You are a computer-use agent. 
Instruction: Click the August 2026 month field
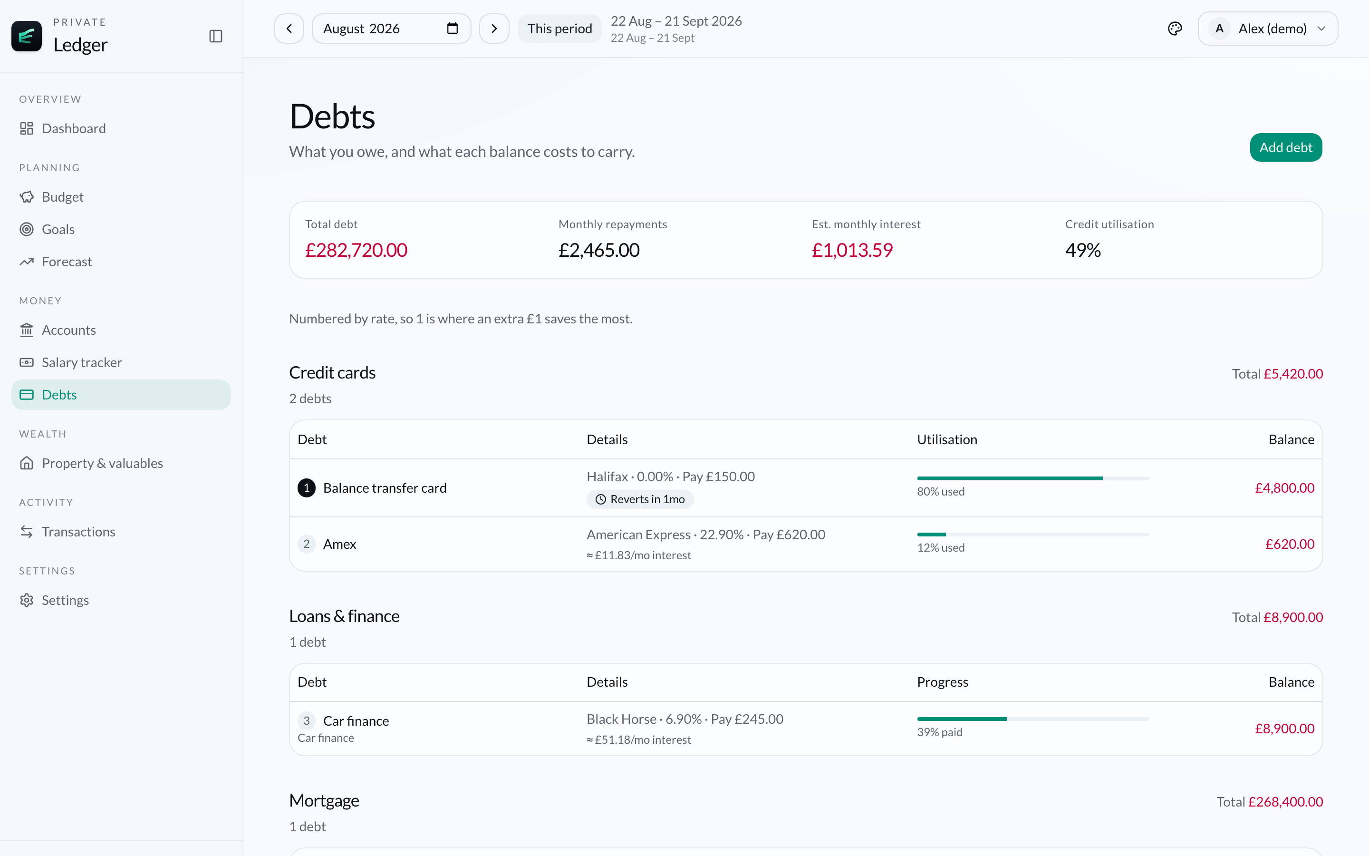coord(392,29)
